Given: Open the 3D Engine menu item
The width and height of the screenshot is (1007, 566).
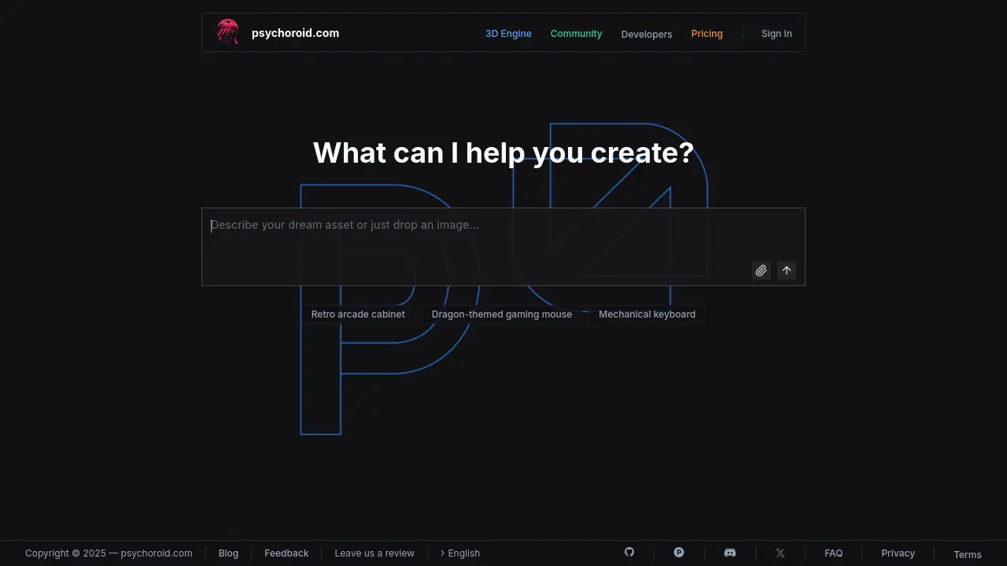Looking at the screenshot, I should [x=508, y=34].
